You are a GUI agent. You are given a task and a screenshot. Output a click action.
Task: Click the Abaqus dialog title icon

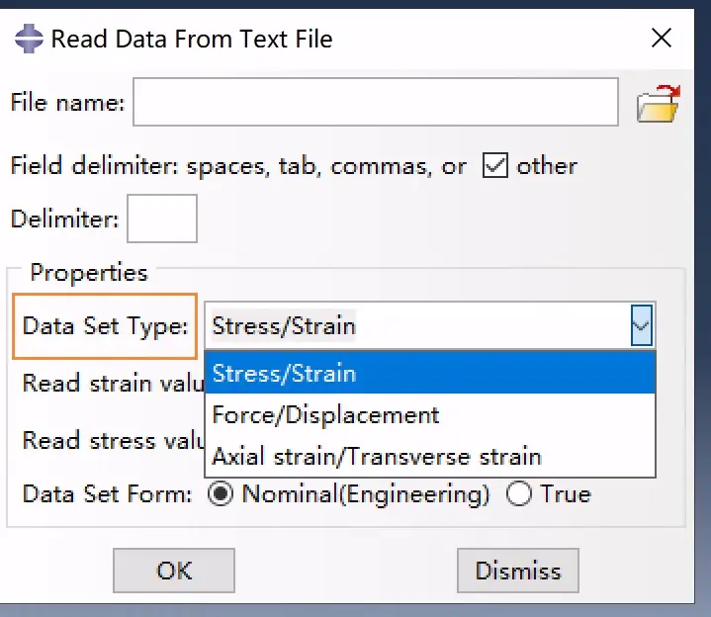click(29, 39)
